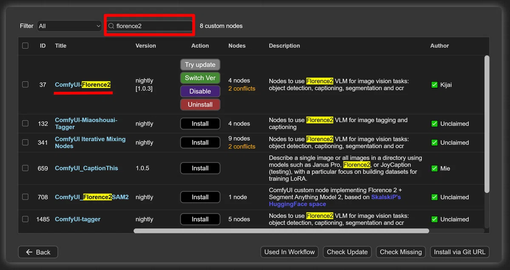
Task: Check the ComfyUI Iterative Mixing Nodes checkbox
Action: 25,142
